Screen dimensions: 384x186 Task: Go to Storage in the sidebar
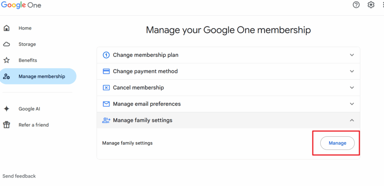click(27, 44)
